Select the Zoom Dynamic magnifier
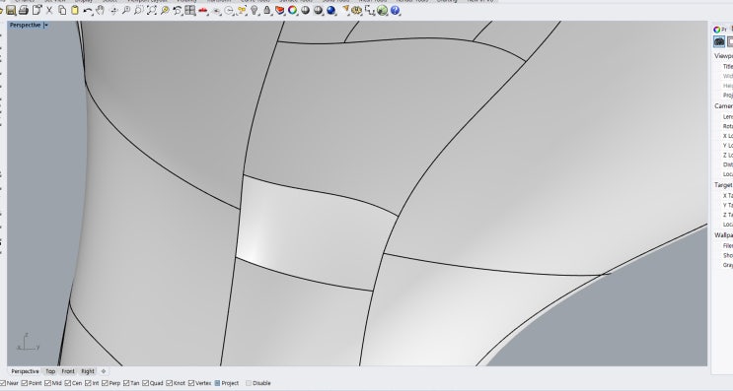The width and height of the screenshot is (733, 391). click(125, 10)
